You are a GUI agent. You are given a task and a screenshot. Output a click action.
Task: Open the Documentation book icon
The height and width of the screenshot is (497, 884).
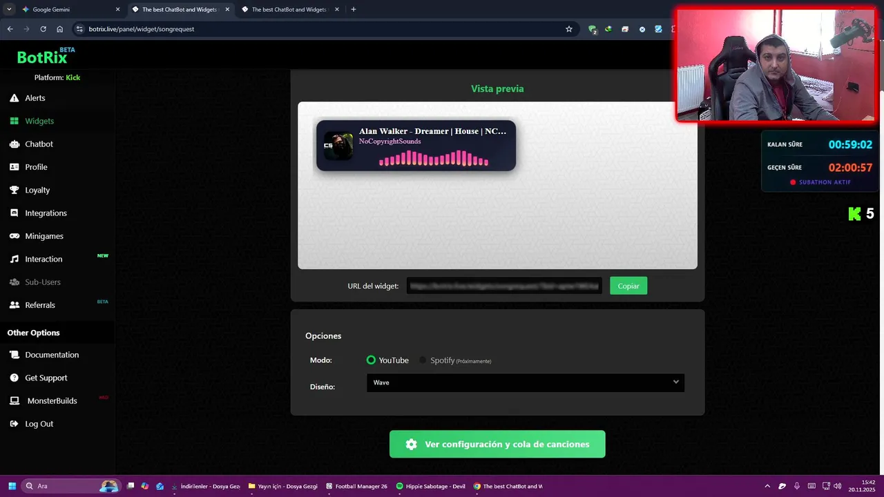[14, 355]
